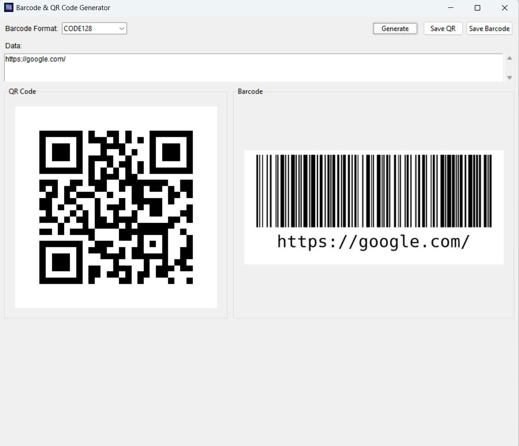Click Save QR to export the QR code
519x446 pixels.
coord(442,28)
